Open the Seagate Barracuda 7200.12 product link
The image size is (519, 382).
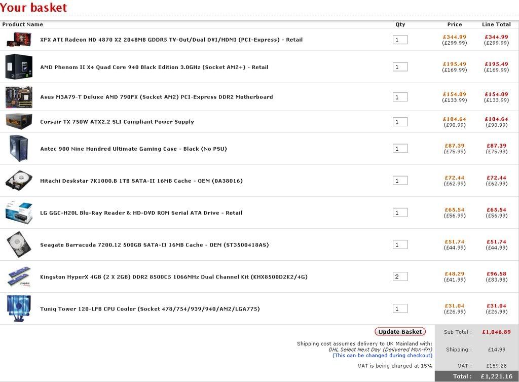154,245
